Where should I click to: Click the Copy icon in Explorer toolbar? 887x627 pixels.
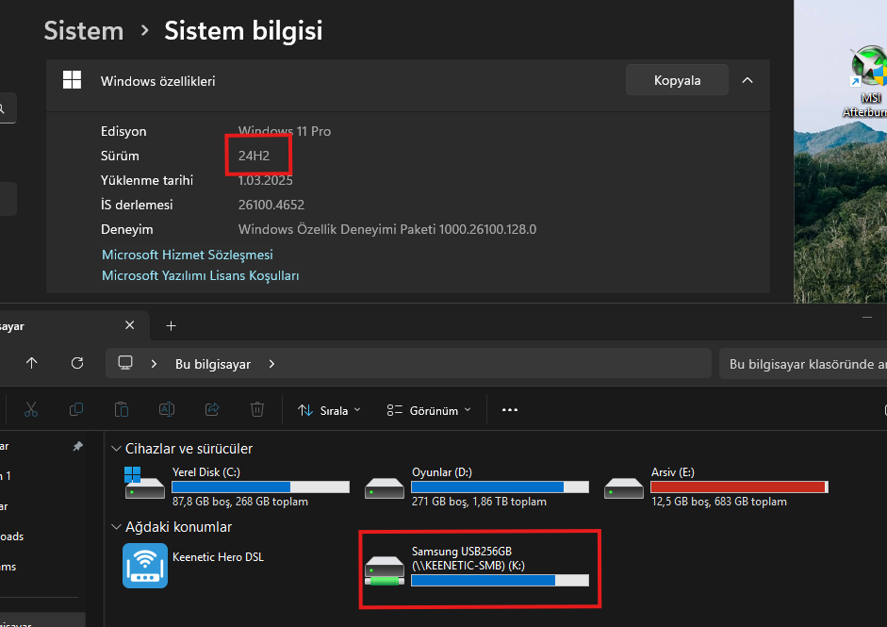point(75,410)
